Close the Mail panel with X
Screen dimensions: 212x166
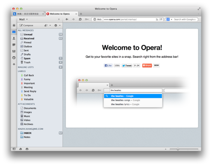[x=59, y=19]
